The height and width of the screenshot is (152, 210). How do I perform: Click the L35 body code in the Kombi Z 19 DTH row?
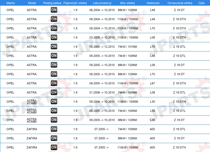click(x=153, y=102)
